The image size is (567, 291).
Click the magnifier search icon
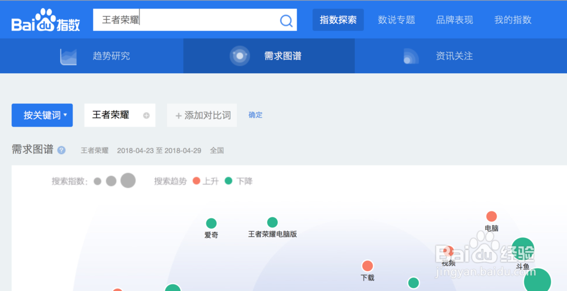click(x=286, y=20)
